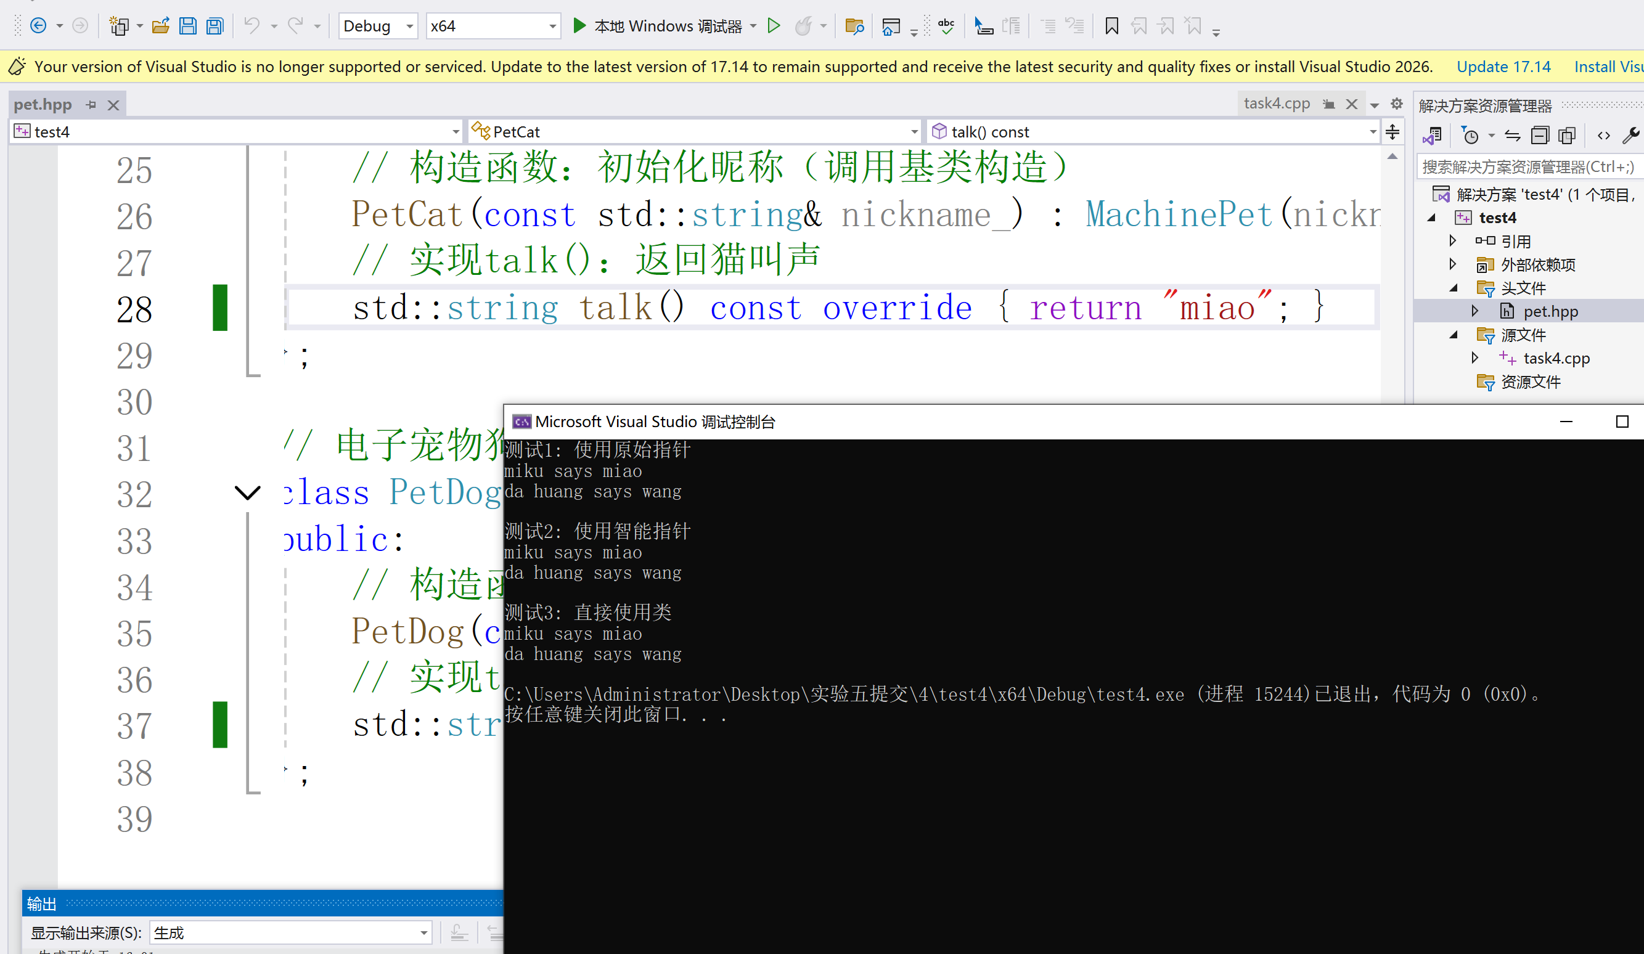The image size is (1644, 954).
Task: Click the Save All toolbar icon
Action: point(215,26)
